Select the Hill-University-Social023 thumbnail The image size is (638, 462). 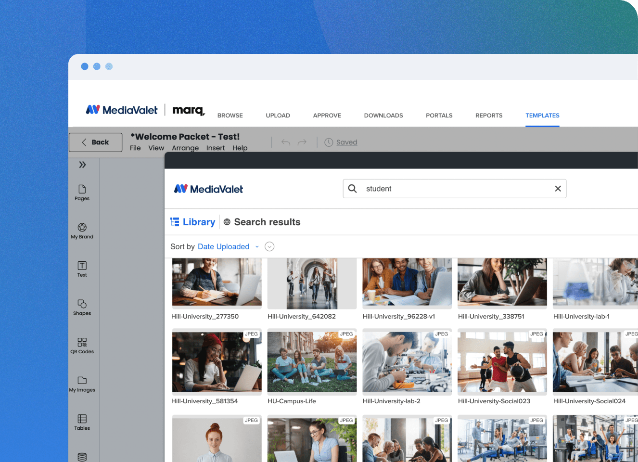click(502, 361)
